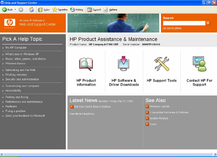Open Compatible Hardware & Software link
This screenshot has height=157, width=217.
(169, 112)
